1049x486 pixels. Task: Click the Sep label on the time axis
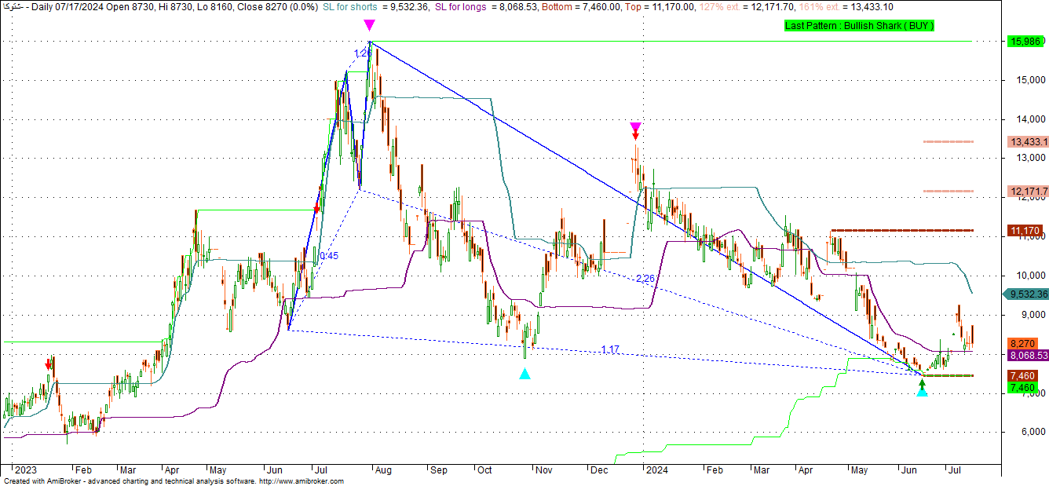click(437, 470)
